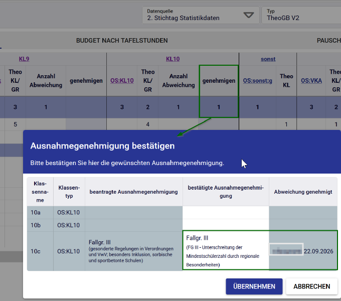The width and height of the screenshot is (341, 301).
Task: Follow the sonst header link
Action: 268,59
